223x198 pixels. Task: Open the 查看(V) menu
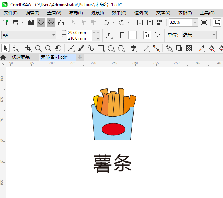pyautogui.click(x=54, y=13)
